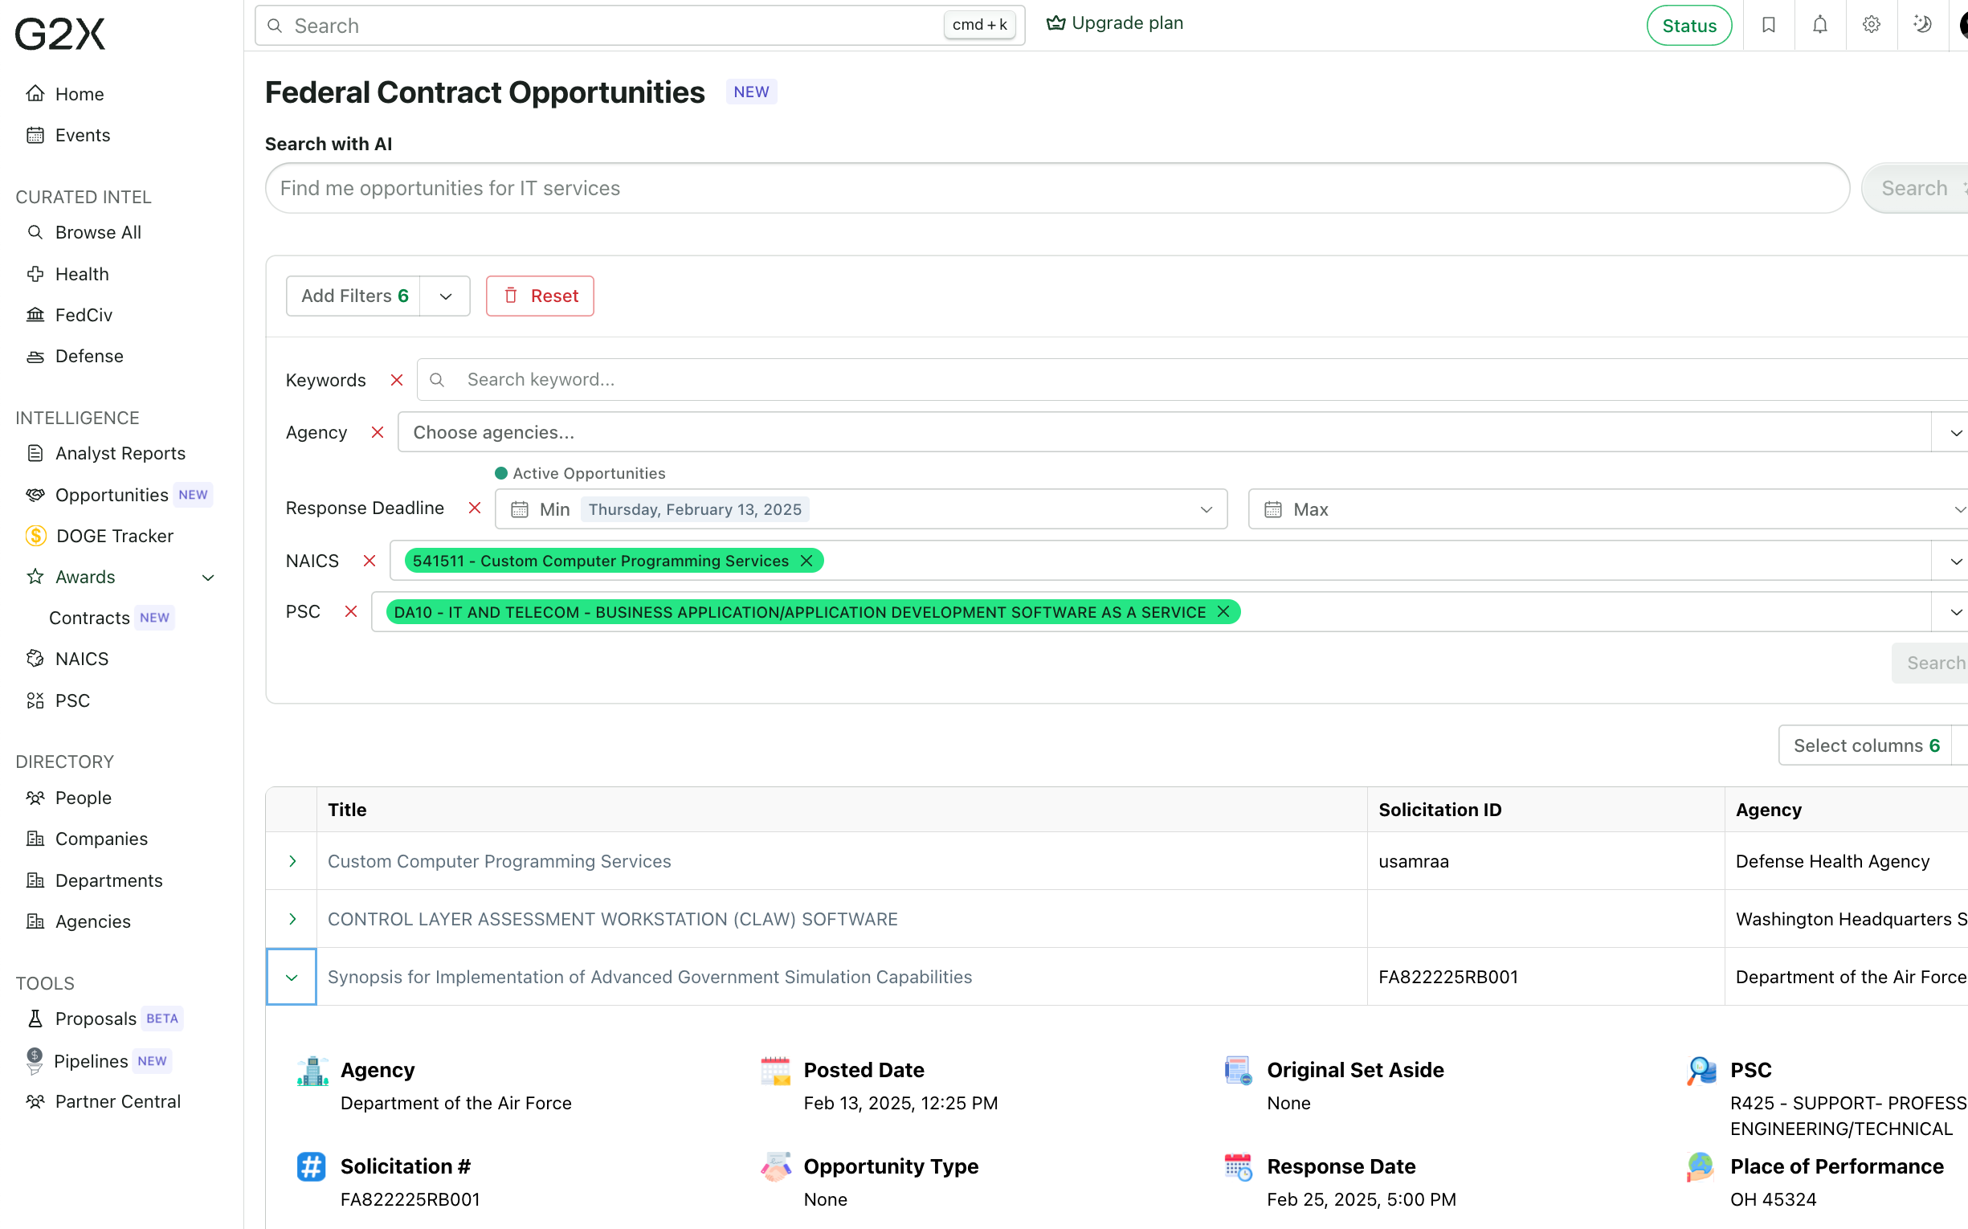The width and height of the screenshot is (1968, 1229).
Task: Click the Opportunity Type handshake icon
Action: (x=775, y=1167)
